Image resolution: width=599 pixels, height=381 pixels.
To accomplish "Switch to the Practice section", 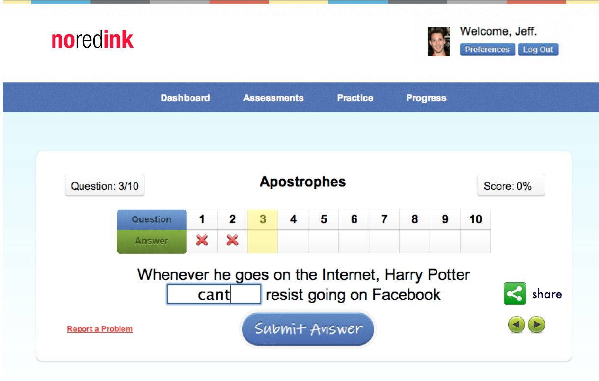I will (355, 98).
